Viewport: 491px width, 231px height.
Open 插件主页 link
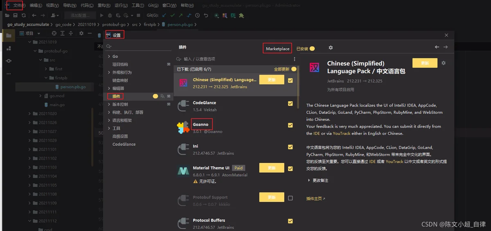point(315,199)
